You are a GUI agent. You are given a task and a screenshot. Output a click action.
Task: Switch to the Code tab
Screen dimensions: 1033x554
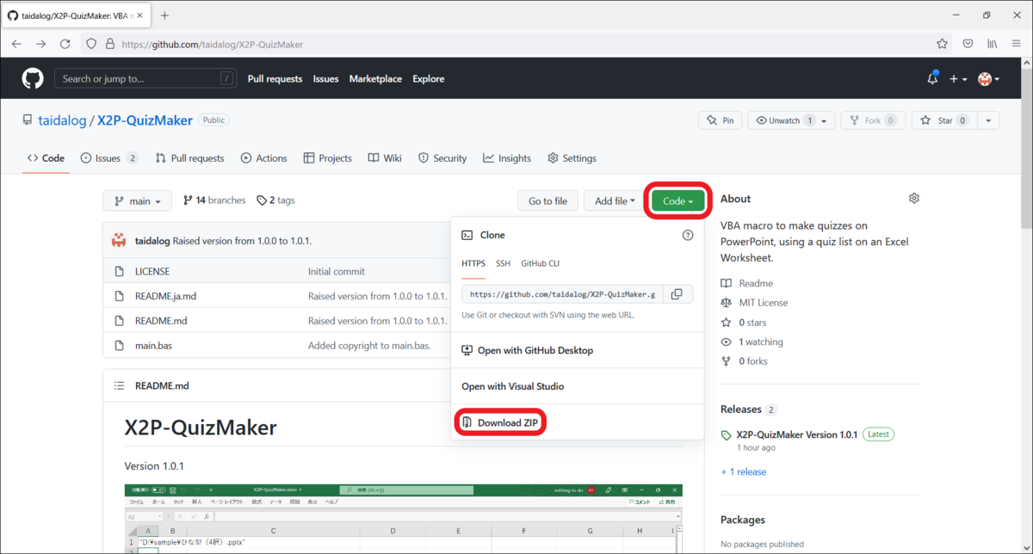click(46, 158)
